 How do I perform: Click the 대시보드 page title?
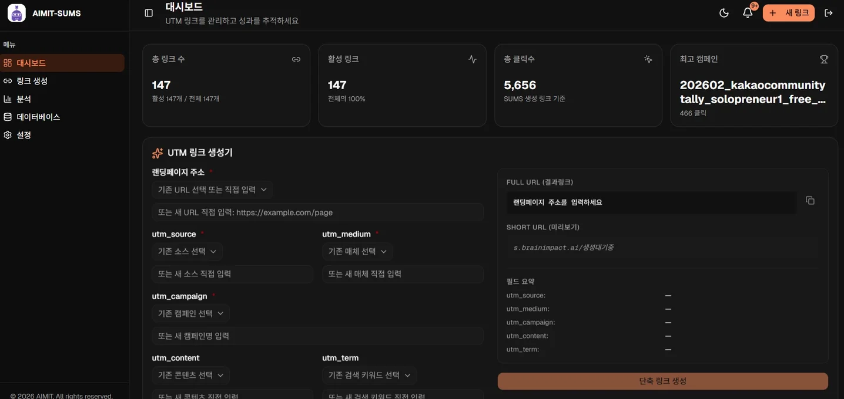pos(184,7)
